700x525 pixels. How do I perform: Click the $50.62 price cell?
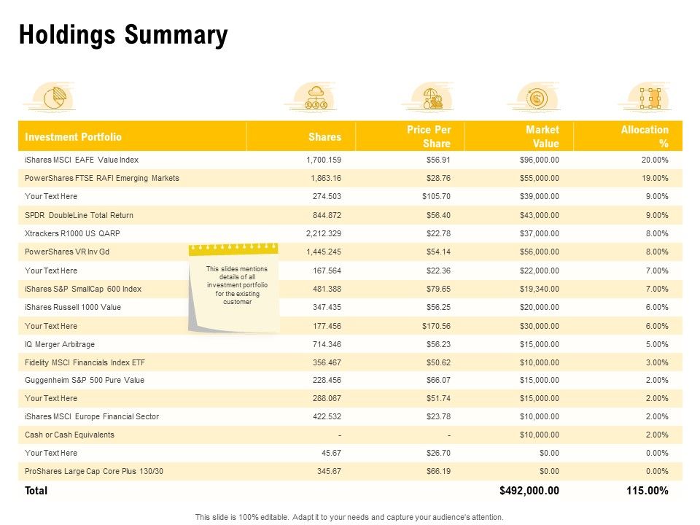pyautogui.click(x=438, y=362)
